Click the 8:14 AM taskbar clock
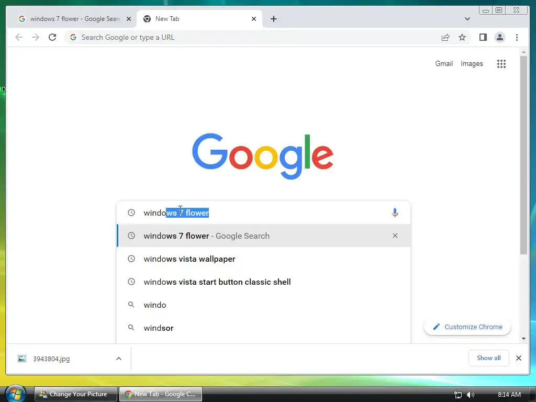Image resolution: width=536 pixels, height=402 pixels. point(509,395)
